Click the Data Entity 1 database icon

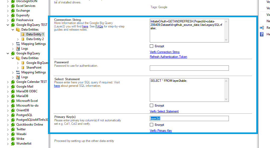(23, 34)
